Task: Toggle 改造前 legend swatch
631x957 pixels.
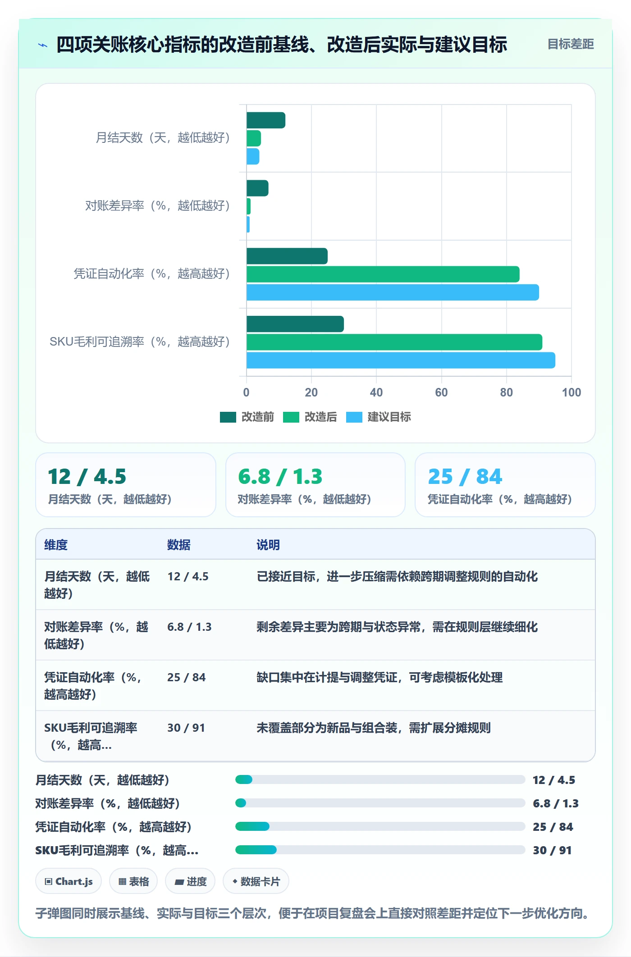Action: [x=228, y=417]
